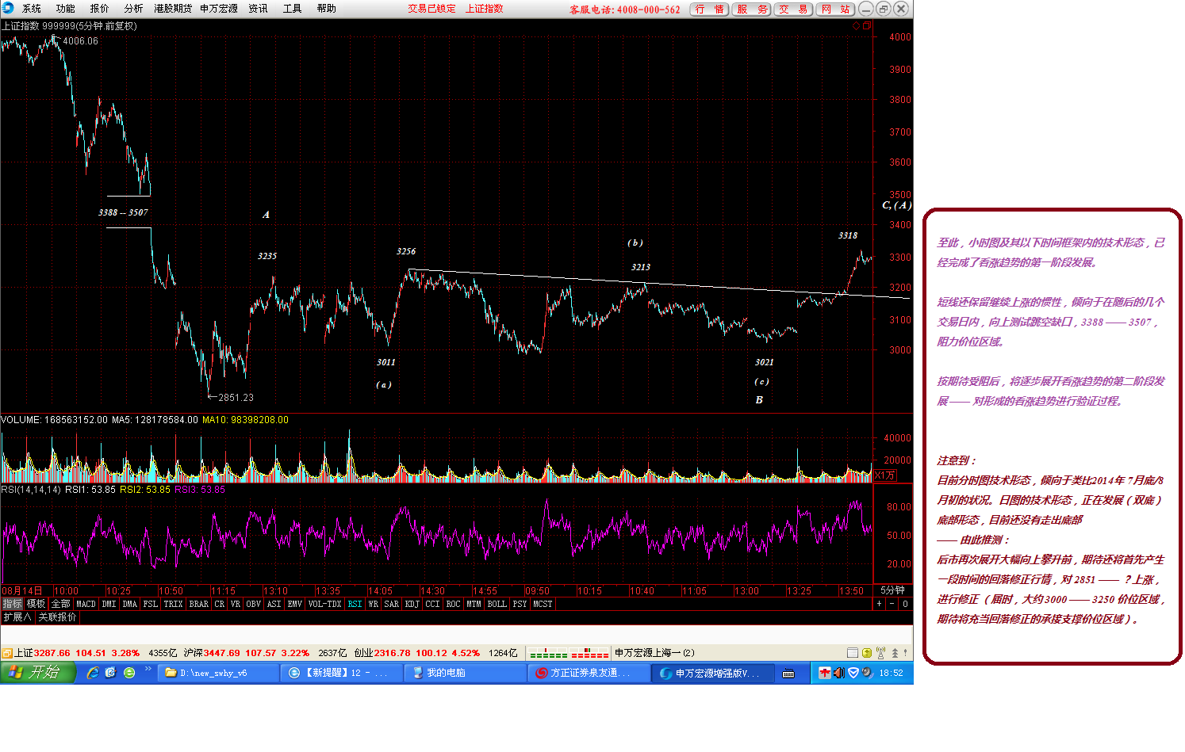Switch to DMI indicator
Screen dimensions: 1185x752
pos(109,604)
